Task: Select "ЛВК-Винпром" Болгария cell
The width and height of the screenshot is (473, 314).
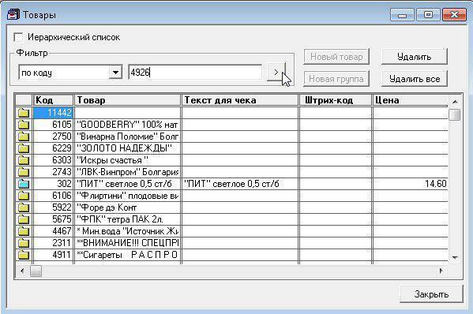Action: (127, 172)
